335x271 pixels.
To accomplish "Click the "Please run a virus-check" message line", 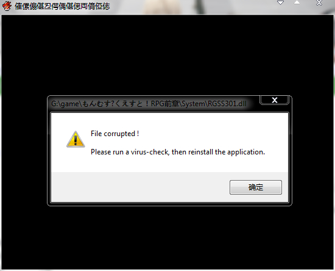I will [x=178, y=152].
